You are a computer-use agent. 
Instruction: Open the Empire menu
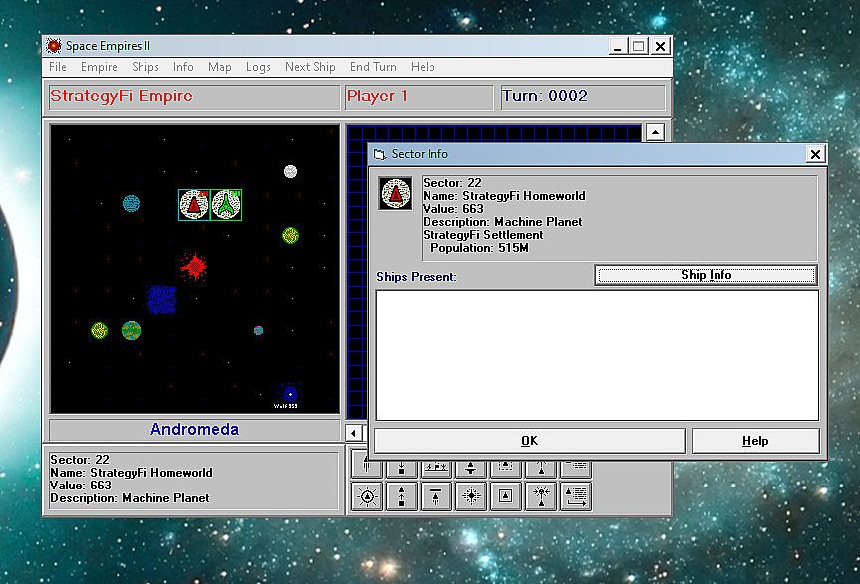tap(99, 67)
